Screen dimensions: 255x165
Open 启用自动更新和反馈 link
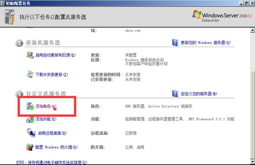click(56, 55)
